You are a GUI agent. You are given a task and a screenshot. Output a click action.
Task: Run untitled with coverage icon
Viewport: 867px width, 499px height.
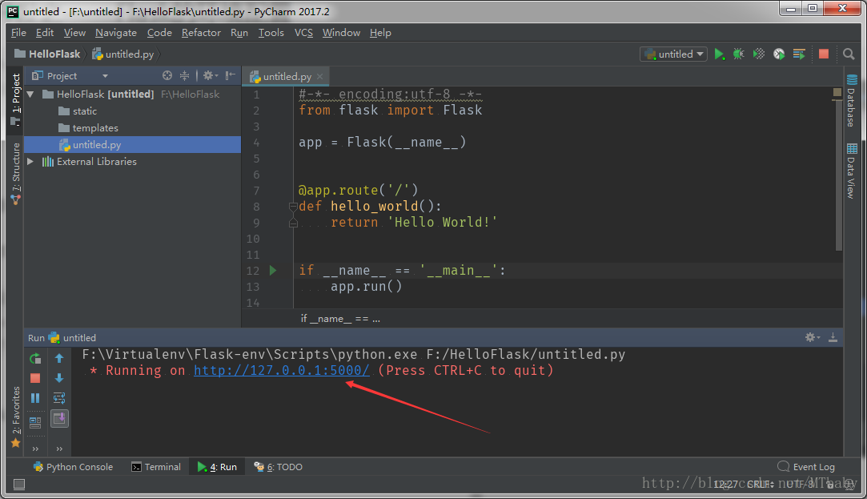click(x=759, y=54)
